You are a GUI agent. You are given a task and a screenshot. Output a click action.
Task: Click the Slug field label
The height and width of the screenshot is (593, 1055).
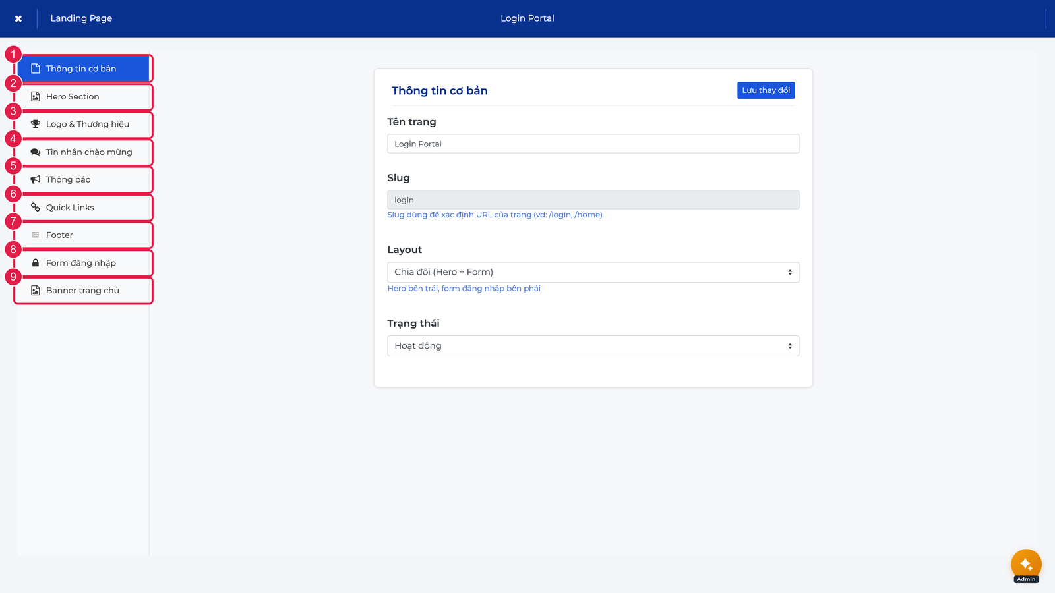tap(398, 178)
